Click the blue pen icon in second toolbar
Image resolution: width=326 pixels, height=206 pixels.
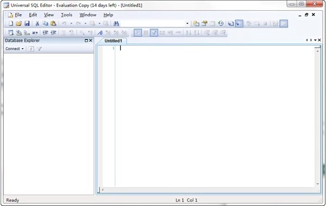click(x=100, y=33)
